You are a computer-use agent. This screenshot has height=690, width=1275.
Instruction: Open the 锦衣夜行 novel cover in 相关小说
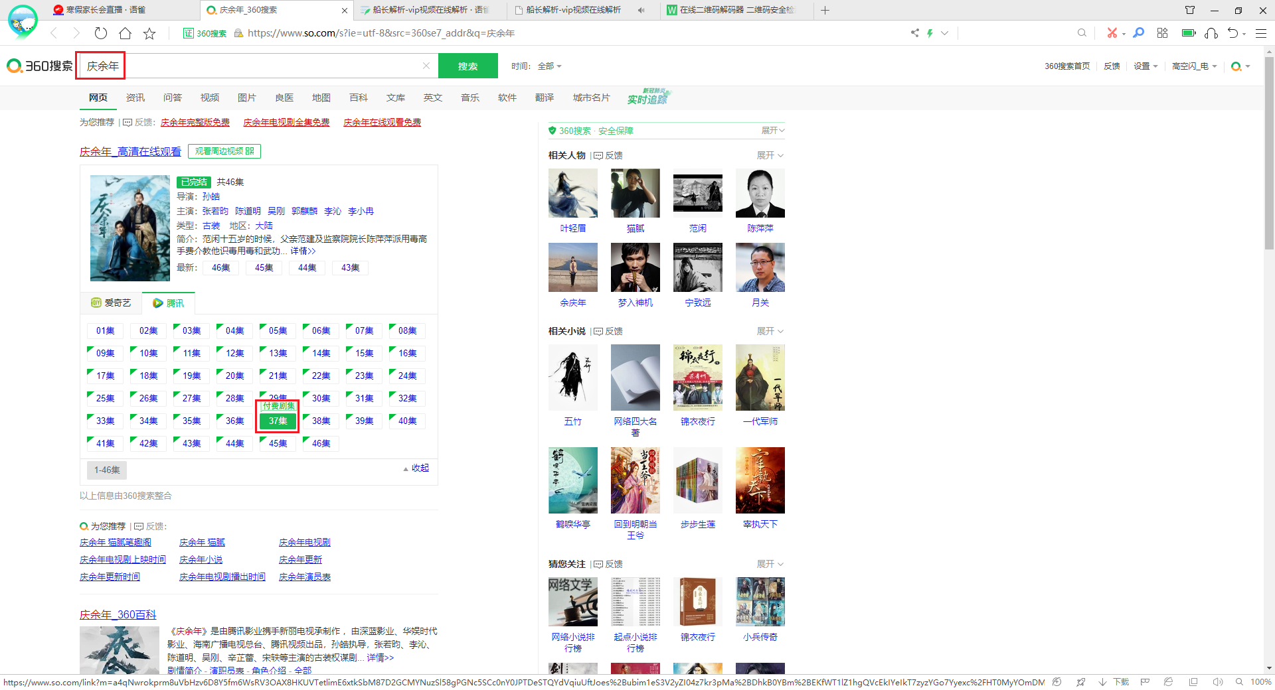pyautogui.click(x=698, y=378)
